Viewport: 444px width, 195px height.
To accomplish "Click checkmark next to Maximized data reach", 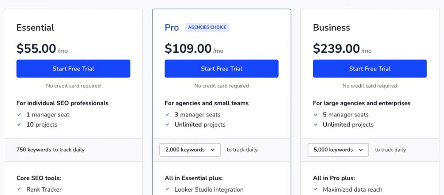I will point(316,189).
